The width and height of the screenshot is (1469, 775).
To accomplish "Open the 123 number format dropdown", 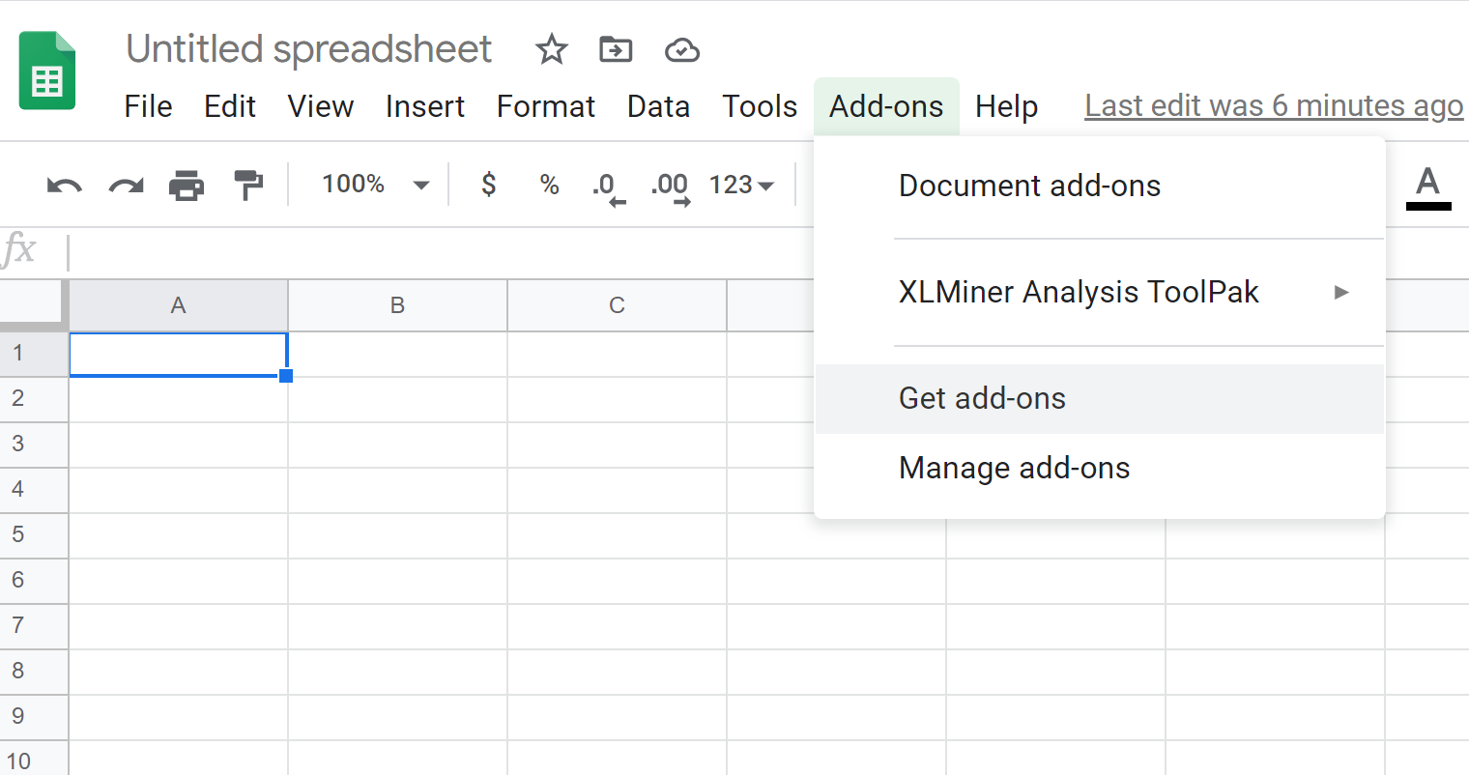I will (741, 185).
